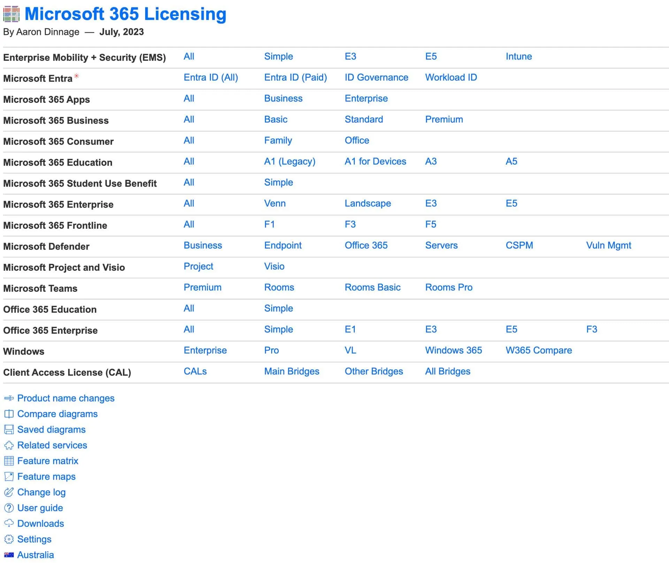Click the User guide question mark icon
This screenshot has height=563, width=669.
(9, 508)
